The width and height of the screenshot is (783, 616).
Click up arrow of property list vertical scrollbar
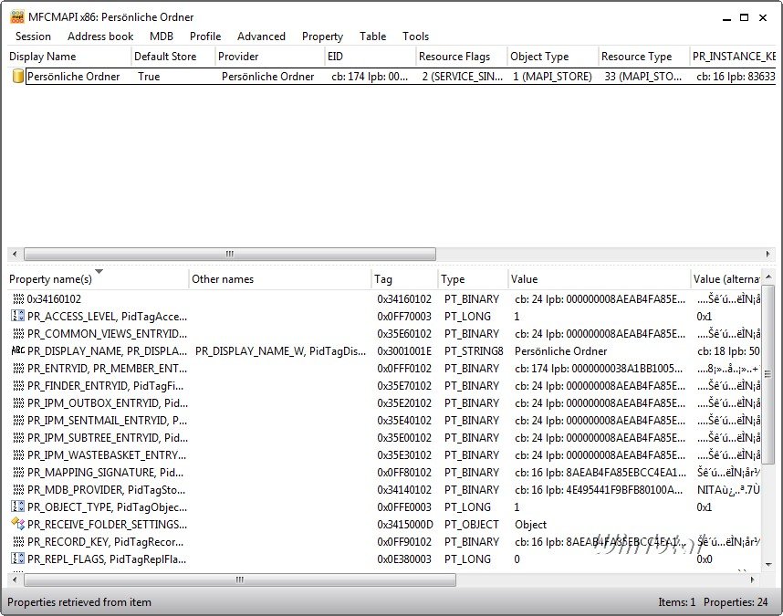pos(768,276)
